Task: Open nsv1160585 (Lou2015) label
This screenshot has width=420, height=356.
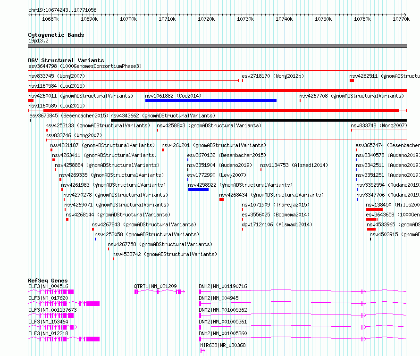Action: [57, 106]
